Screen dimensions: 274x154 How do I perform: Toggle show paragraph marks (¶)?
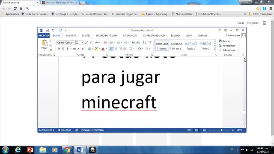(150, 42)
